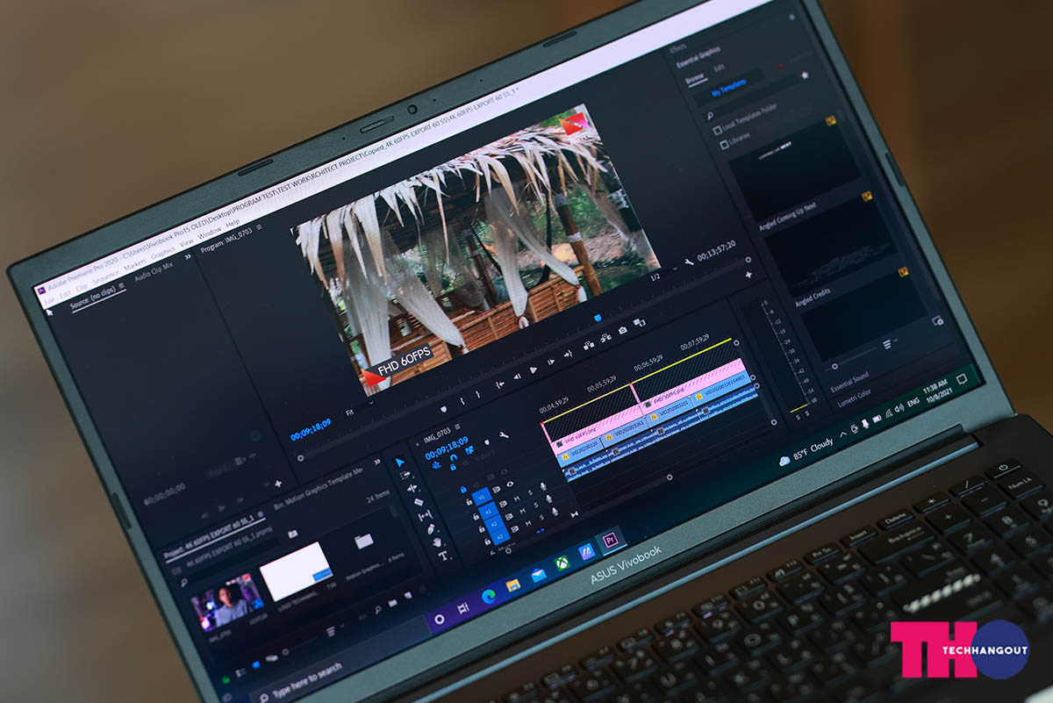Open the Fit zoom level dropdown
The width and height of the screenshot is (1053, 703).
click(x=360, y=409)
